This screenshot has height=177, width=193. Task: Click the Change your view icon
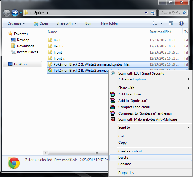155,23
